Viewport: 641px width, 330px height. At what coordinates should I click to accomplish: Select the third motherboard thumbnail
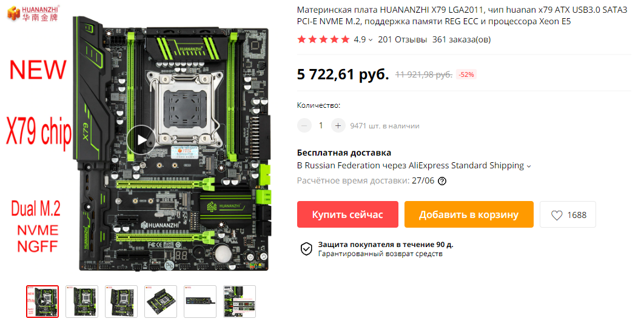(x=121, y=302)
